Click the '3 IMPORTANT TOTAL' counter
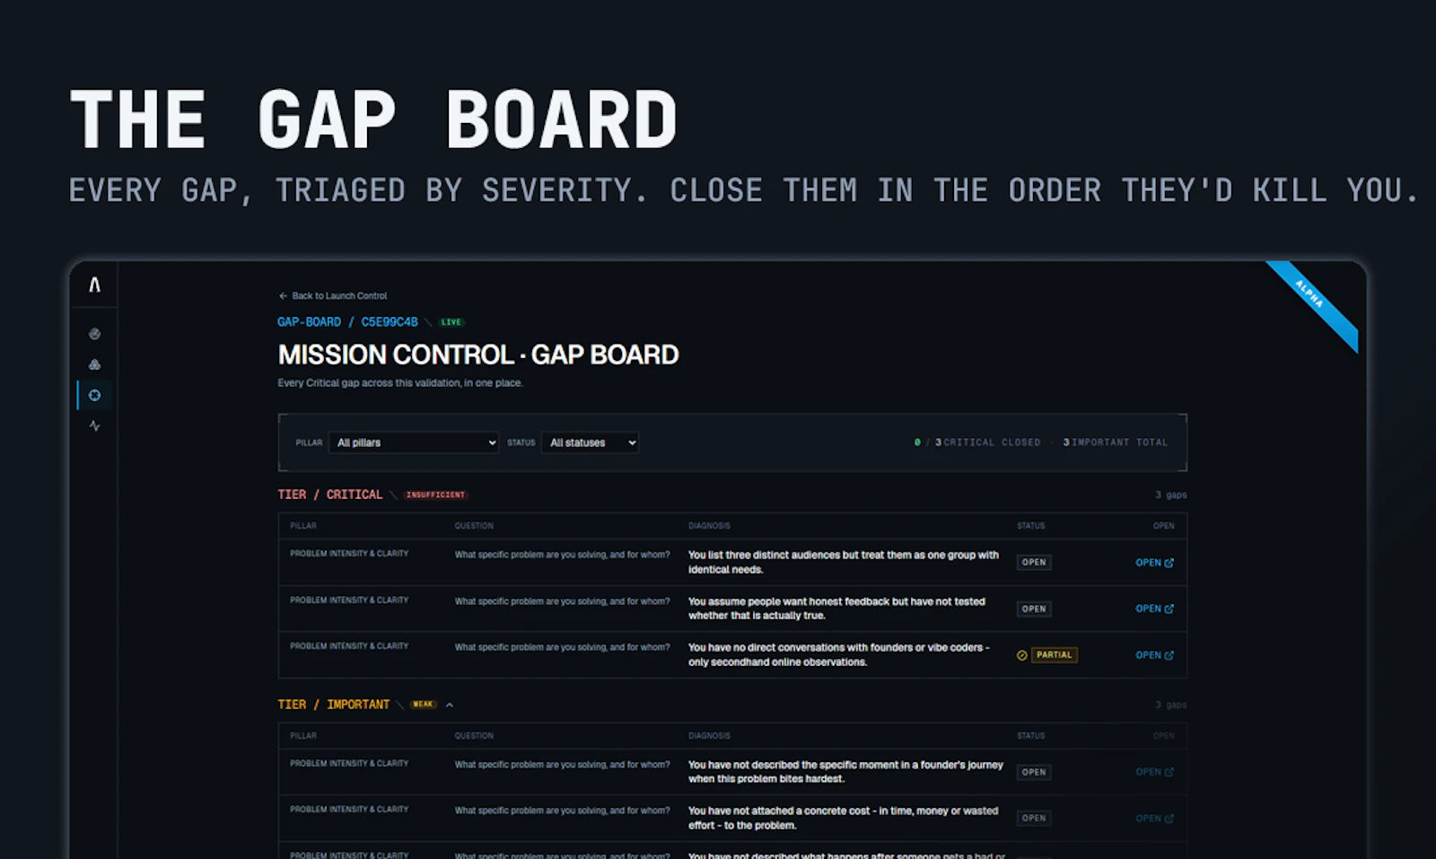 click(1116, 443)
